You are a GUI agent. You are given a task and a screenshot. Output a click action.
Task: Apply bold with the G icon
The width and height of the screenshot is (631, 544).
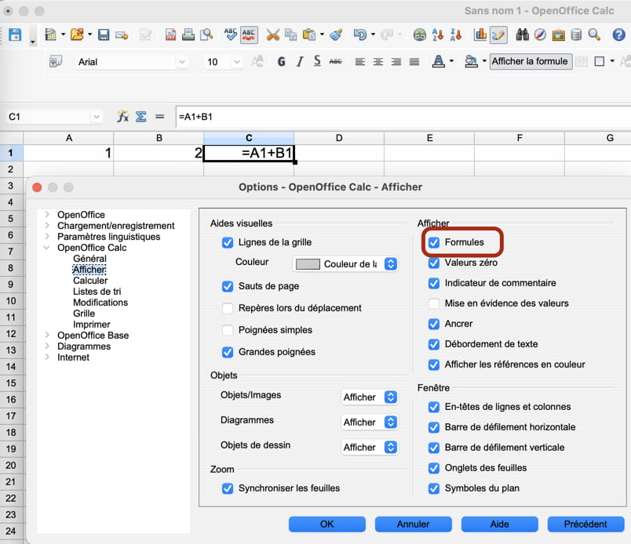pos(281,61)
